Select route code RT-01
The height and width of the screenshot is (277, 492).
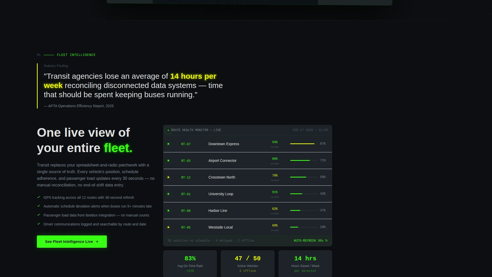point(186,194)
